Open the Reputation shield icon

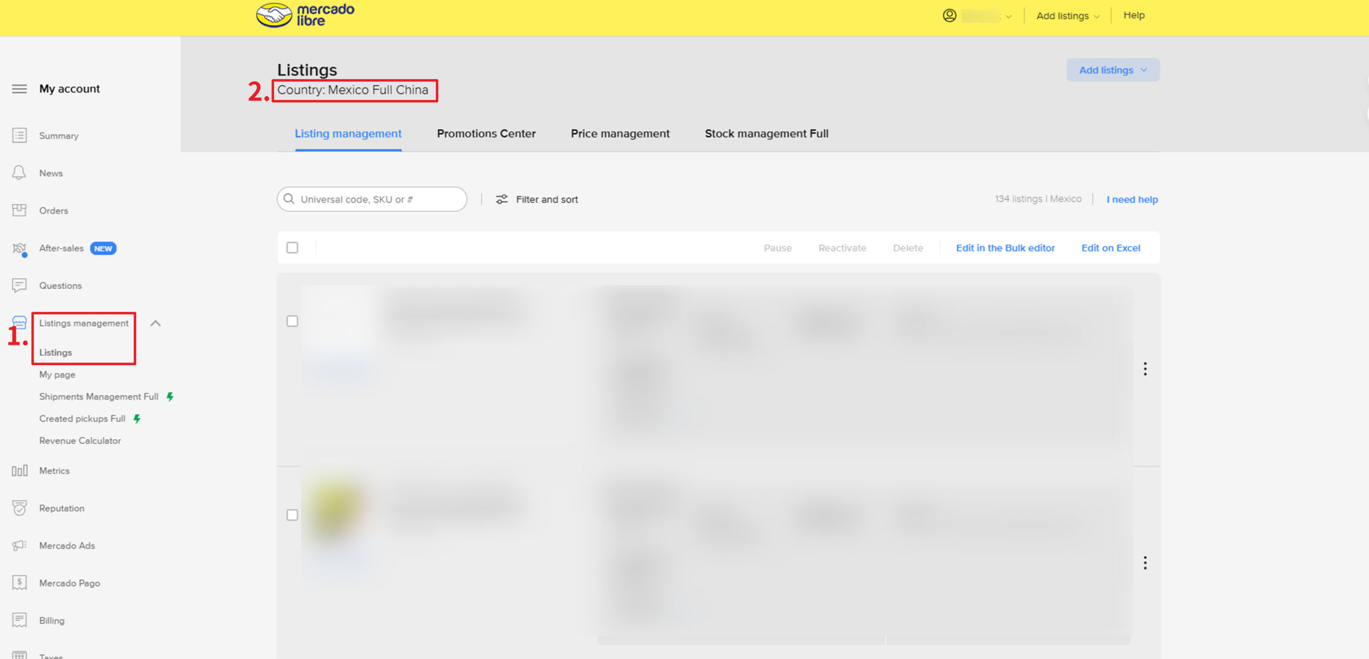point(19,508)
